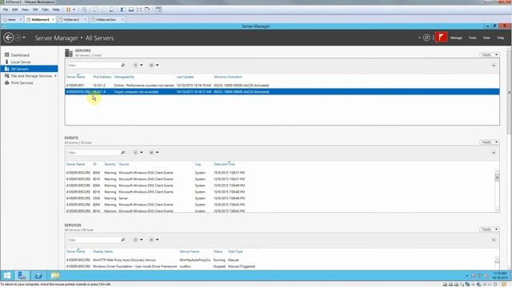Sort servers by IPv4 Address column
This screenshot has width=512, height=288.
(102, 77)
